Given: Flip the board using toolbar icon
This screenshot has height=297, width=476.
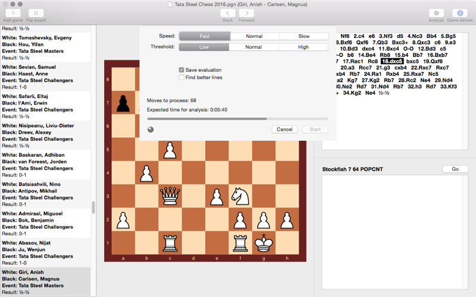Looking at the screenshot, I should point(36,13).
